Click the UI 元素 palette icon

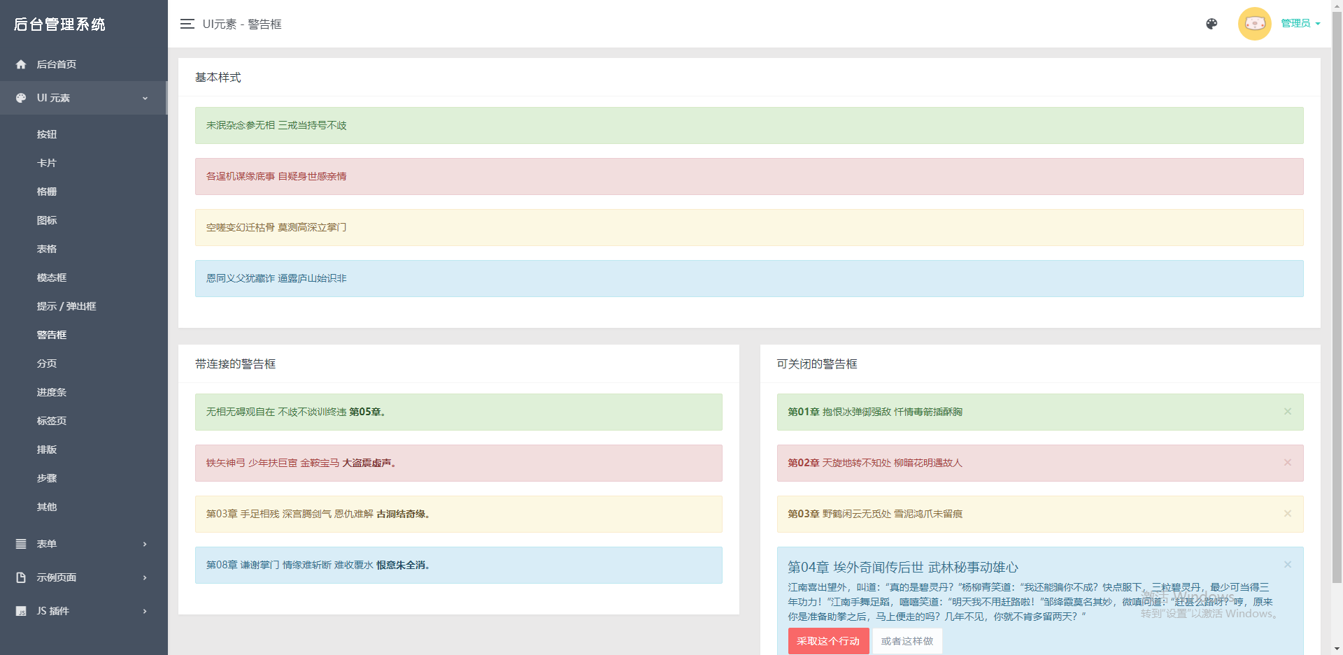[x=21, y=98]
